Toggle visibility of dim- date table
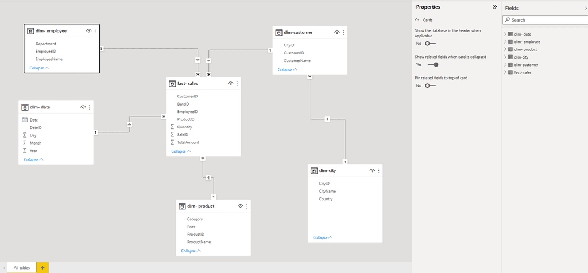This screenshot has height=273, width=588. [x=83, y=107]
